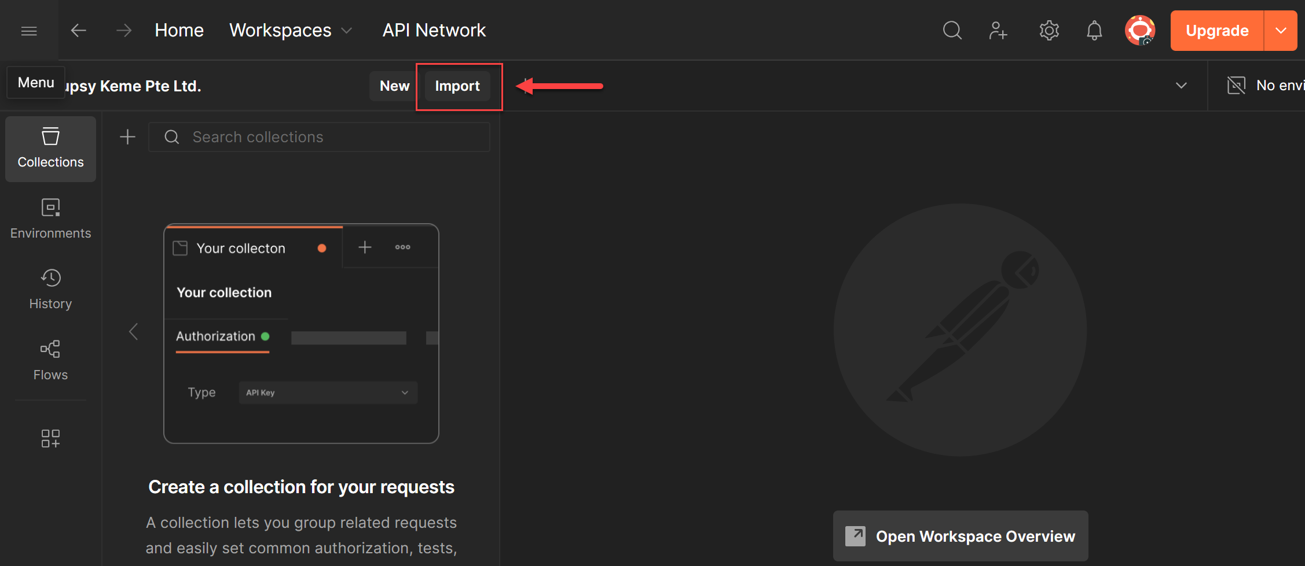Click the orange Upgrade button
The width and height of the screenshot is (1305, 566).
click(1217, 31)
